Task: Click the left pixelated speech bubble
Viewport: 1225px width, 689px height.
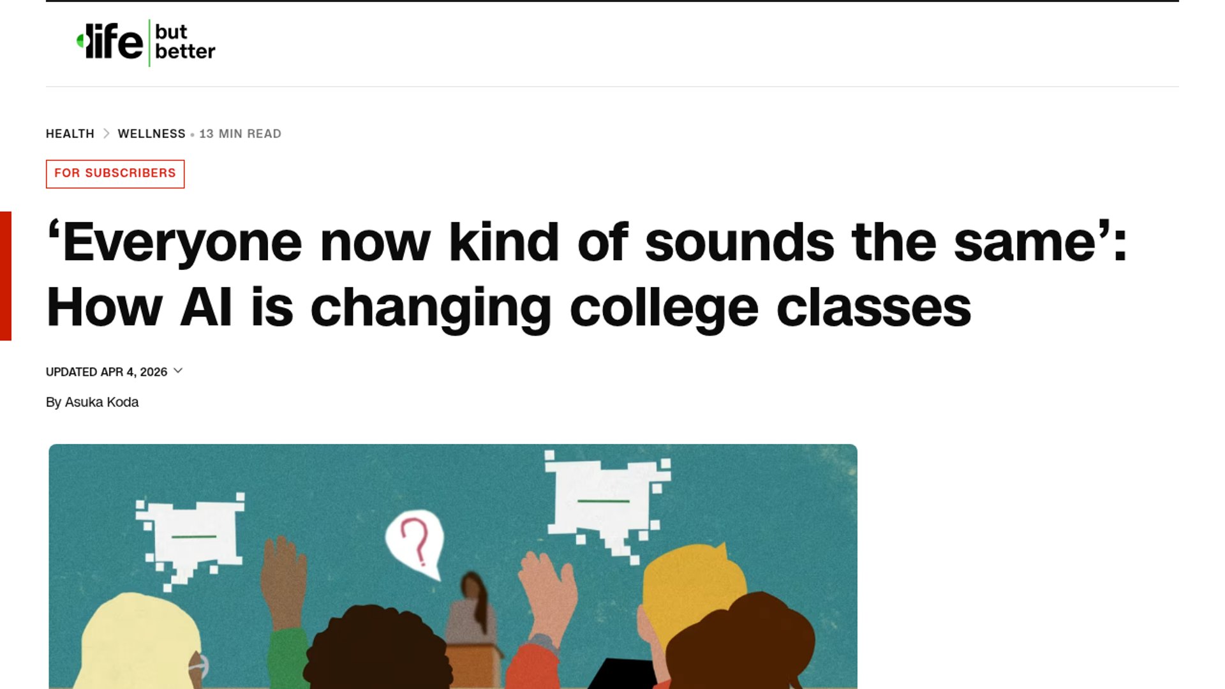Action: click(x=191, y=536)
